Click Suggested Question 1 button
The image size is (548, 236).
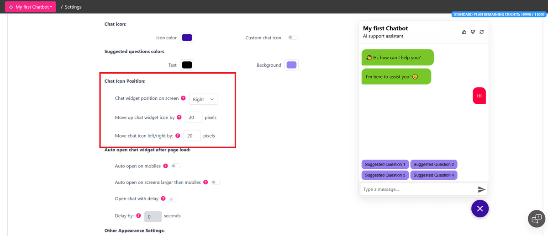tap(385, 164)
